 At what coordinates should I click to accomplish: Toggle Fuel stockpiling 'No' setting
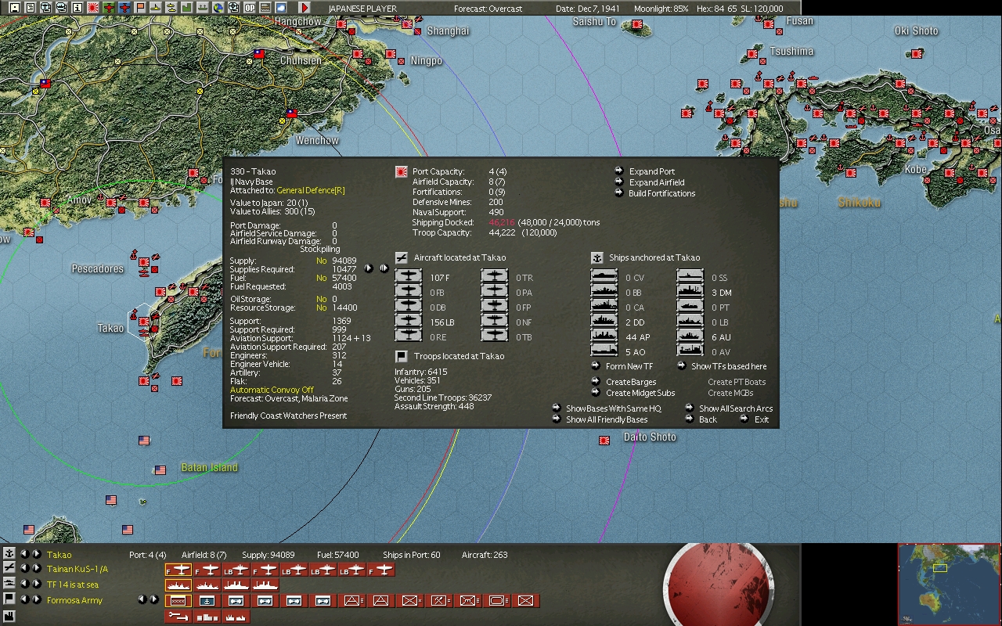tap(322, 278)
